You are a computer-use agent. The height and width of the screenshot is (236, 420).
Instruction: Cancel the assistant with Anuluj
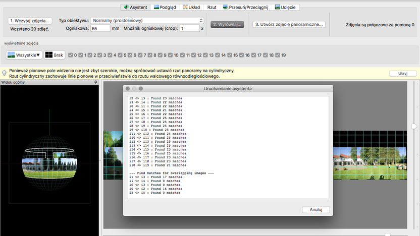click(316, 209)
